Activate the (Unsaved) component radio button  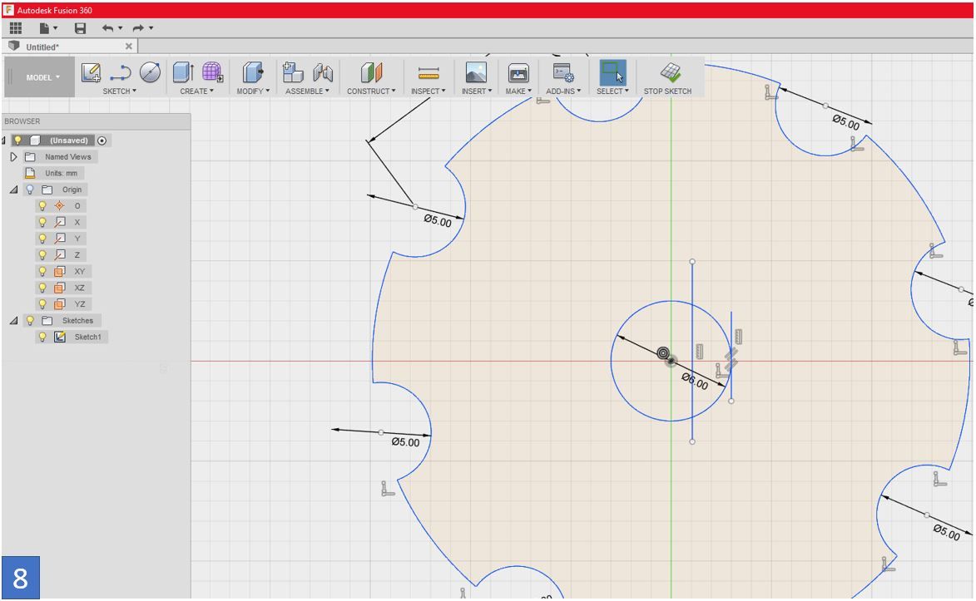point(102,140)
